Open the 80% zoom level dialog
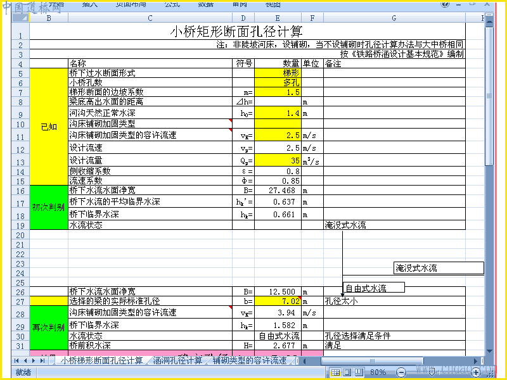The height and width of the screenshot is (380, 507). (x=378, y=372)
